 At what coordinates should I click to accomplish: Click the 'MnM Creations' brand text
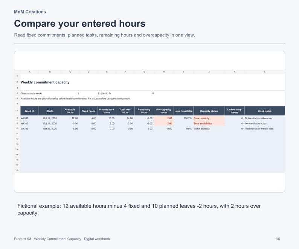(x=30, y=12)
